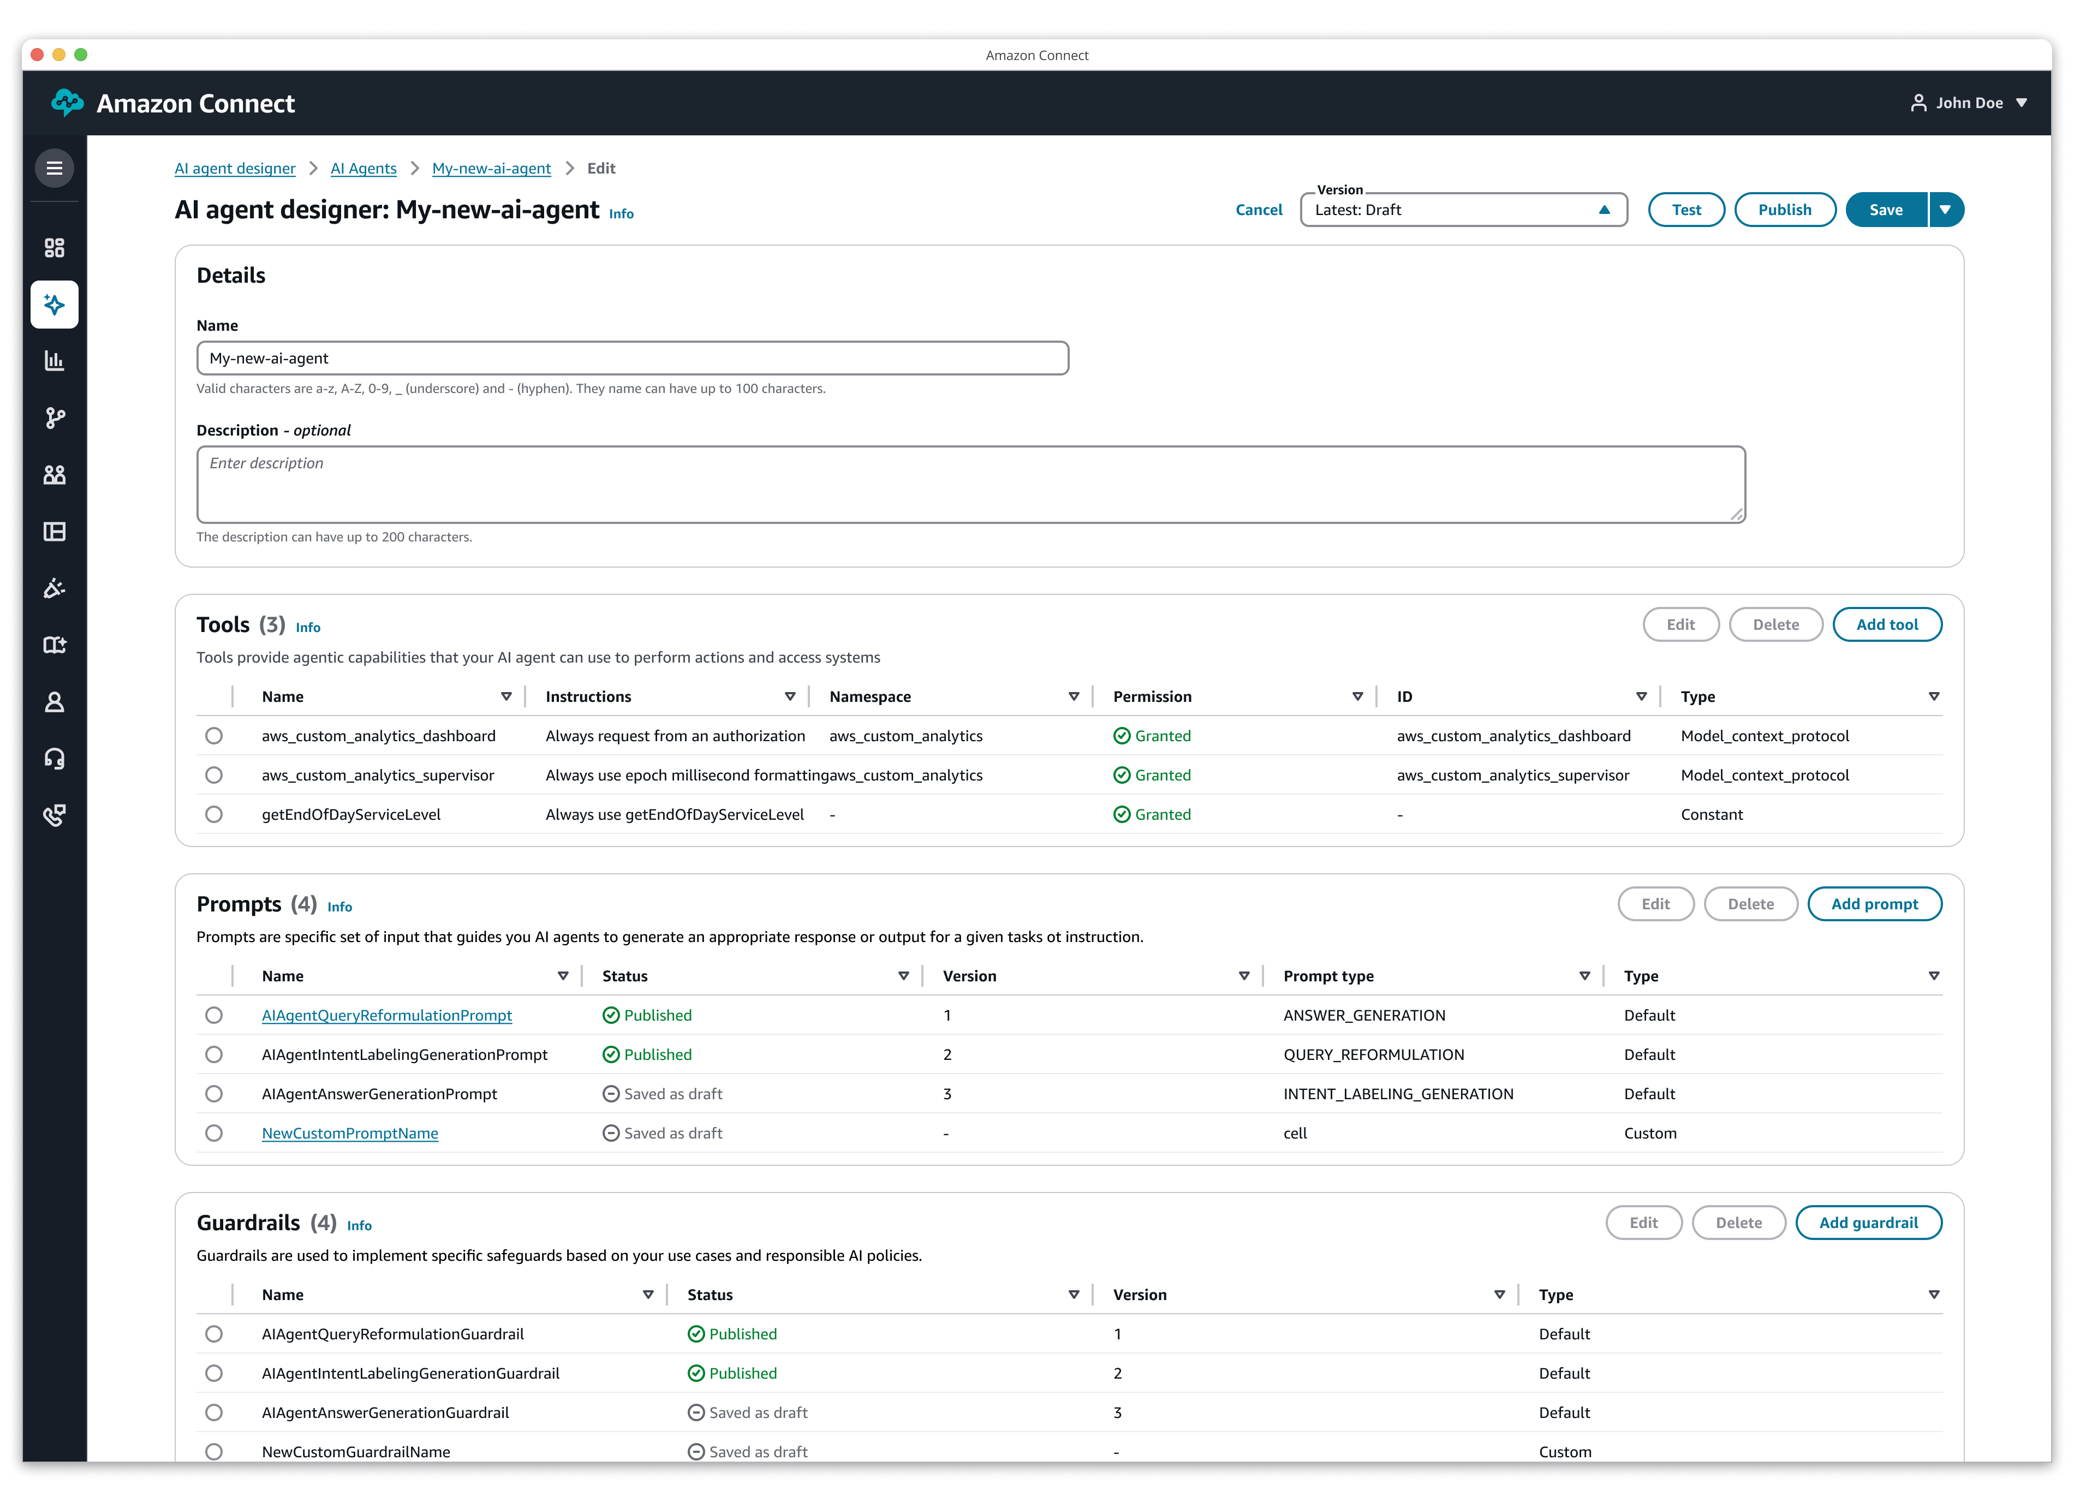Open the NewCustomPromptName link
This screenshot has height=1502, width=2074.
[x=349, y=1134]
